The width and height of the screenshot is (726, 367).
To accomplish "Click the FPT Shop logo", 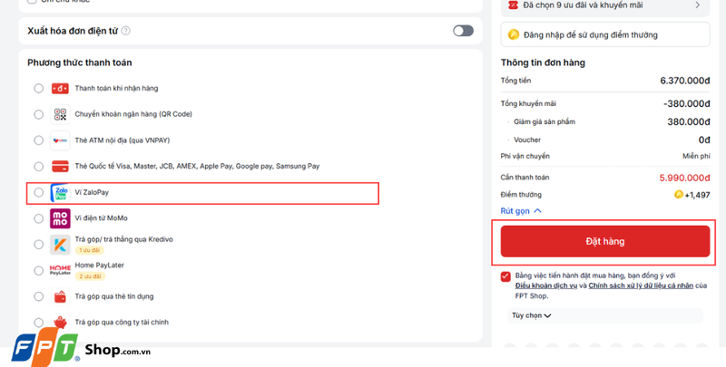I will point(81,348).
